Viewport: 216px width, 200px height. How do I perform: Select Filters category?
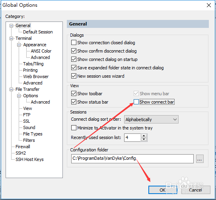pyautogui.click(x=29, y=140)
